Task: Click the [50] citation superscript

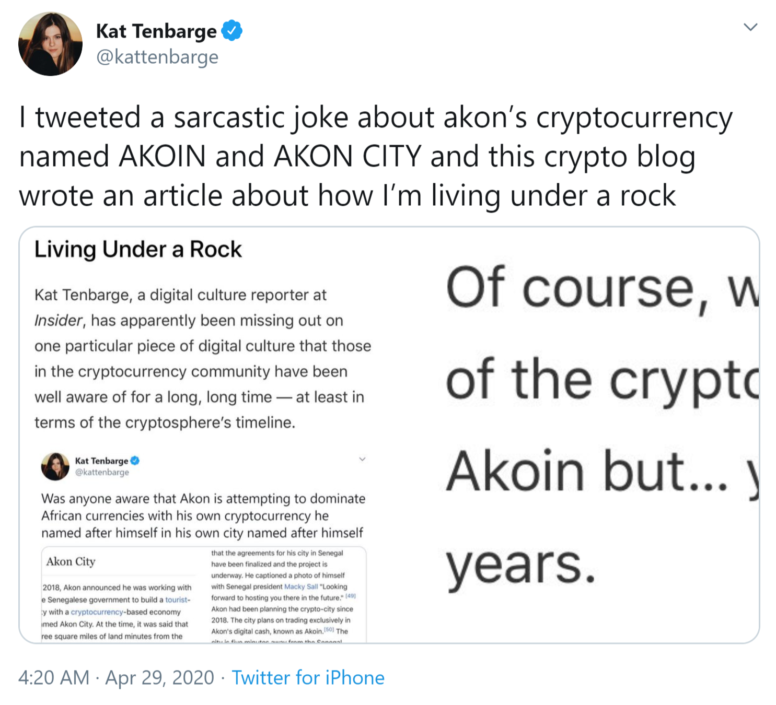Action: 329,630
